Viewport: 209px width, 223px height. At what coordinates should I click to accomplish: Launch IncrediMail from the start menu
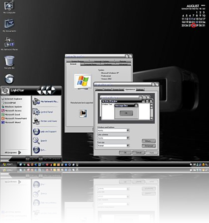coord(9,103)
